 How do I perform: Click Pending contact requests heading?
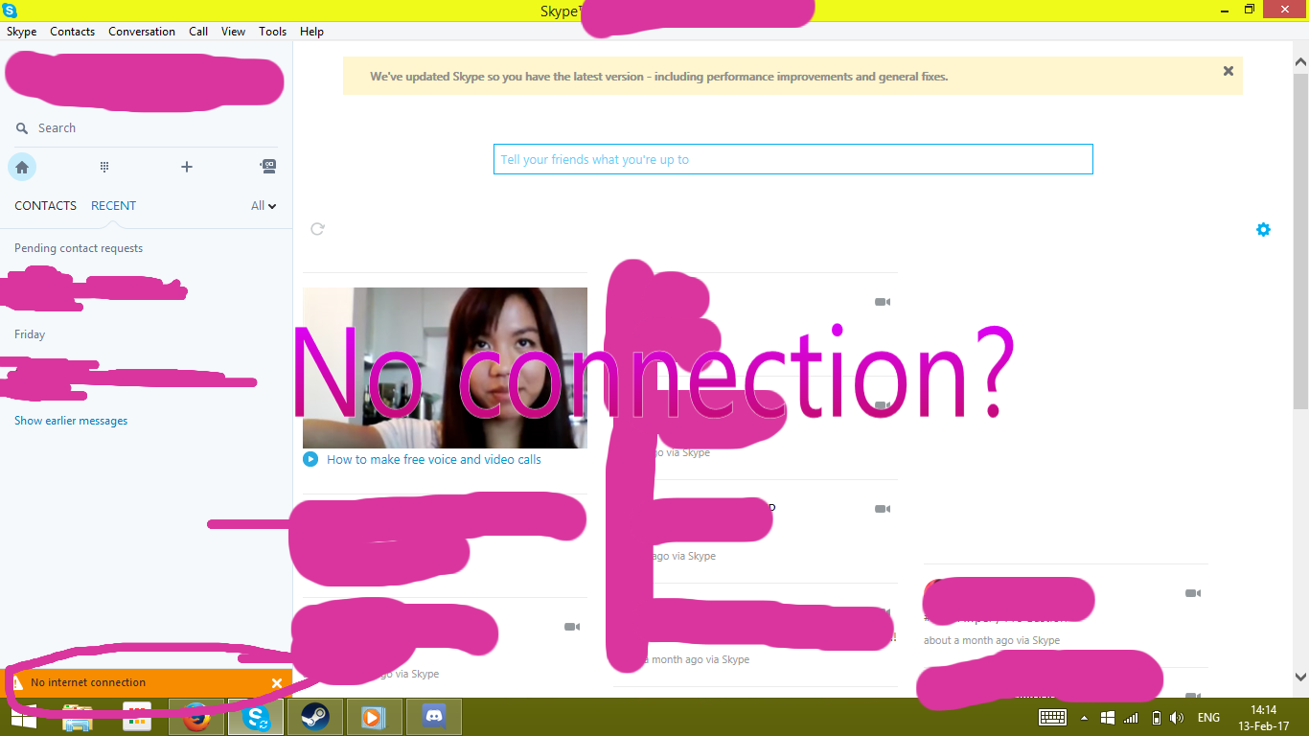(79, 248)
